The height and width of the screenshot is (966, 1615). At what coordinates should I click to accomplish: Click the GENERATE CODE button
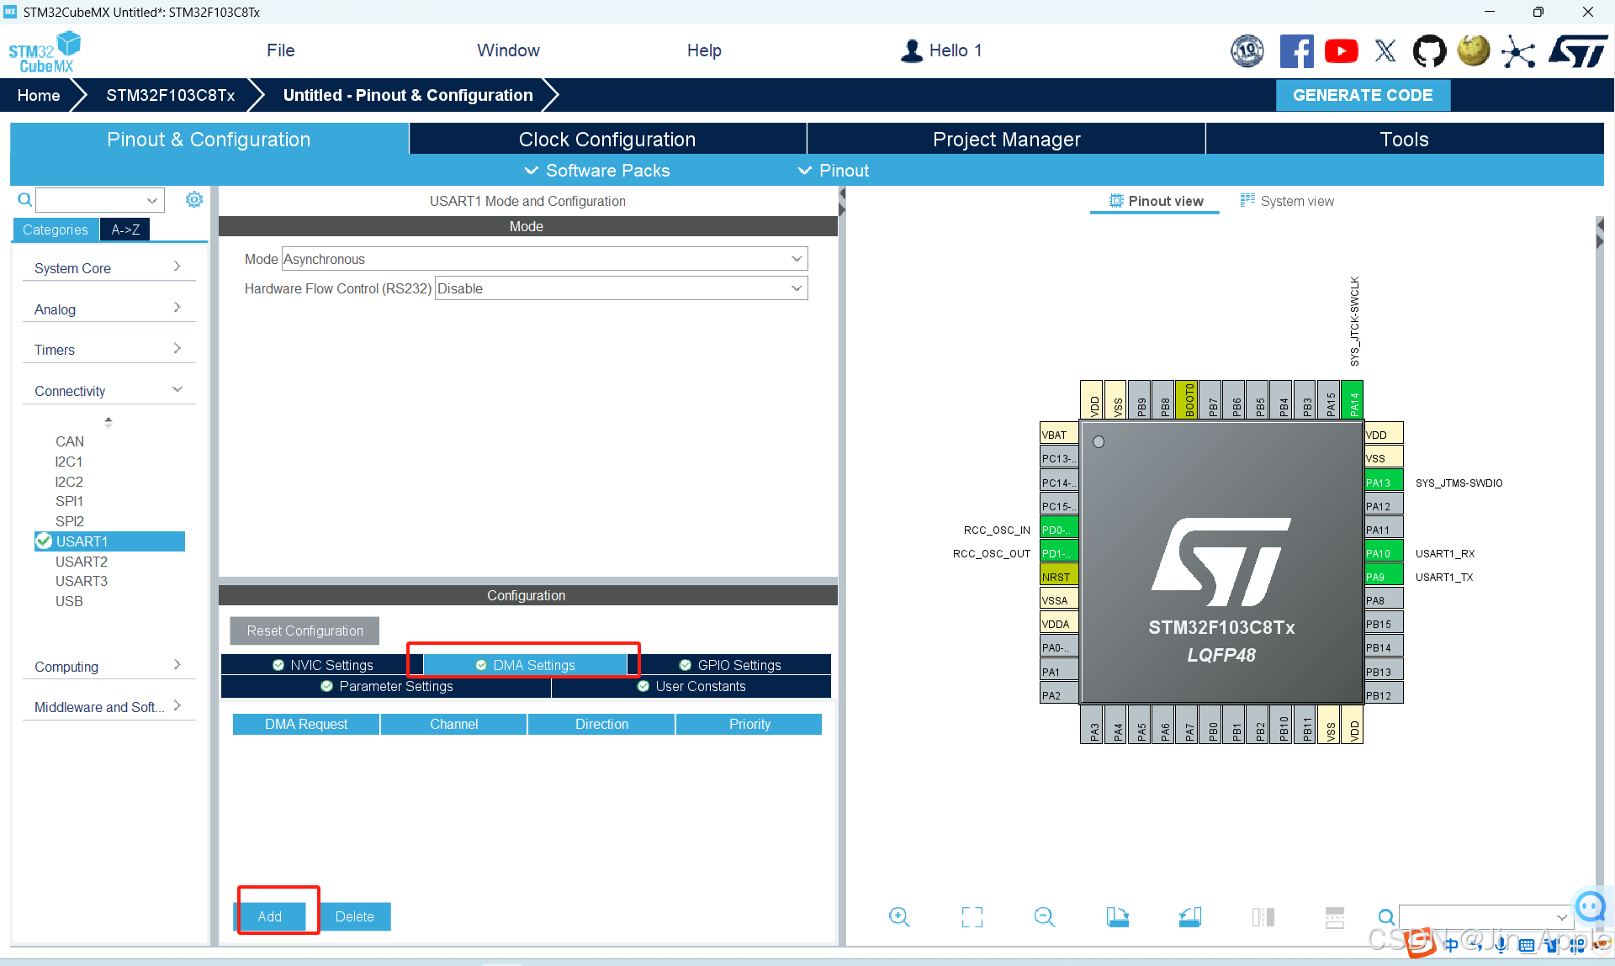point(1362,95)
